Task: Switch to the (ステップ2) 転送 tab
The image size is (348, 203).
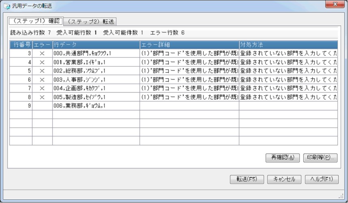Action: (91, 21)
